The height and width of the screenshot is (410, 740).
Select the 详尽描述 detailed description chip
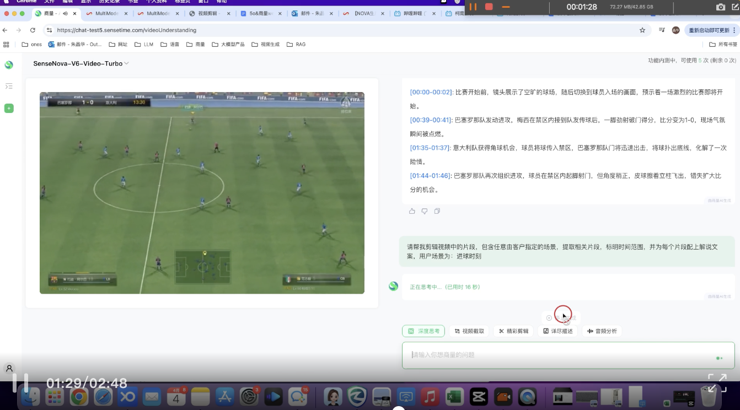tap(558, 331)
